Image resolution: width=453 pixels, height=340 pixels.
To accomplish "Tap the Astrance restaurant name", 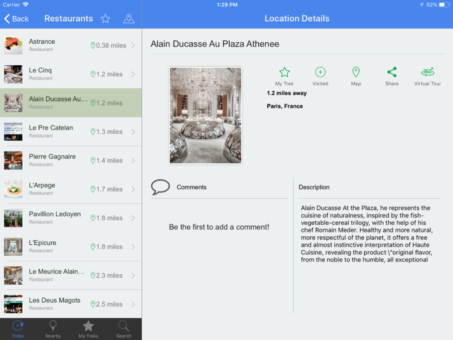I will 42,42.
